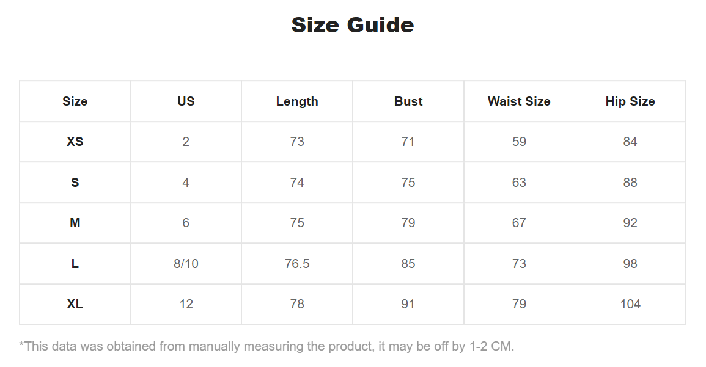Click the manual measuring disclaimer note
The height and width of the screenshot is (367, 706).
(x=267, y=346)
